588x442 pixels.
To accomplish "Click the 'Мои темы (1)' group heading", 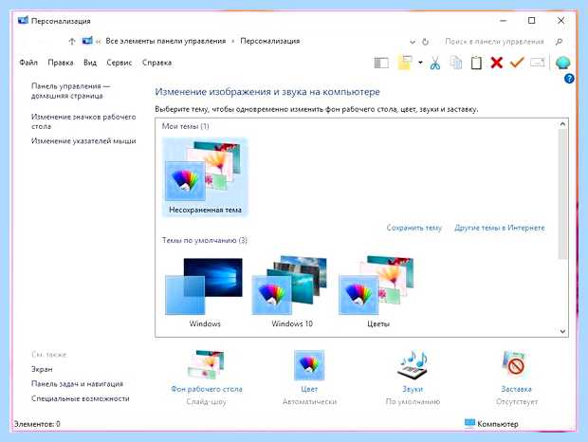I will (186, 126).
